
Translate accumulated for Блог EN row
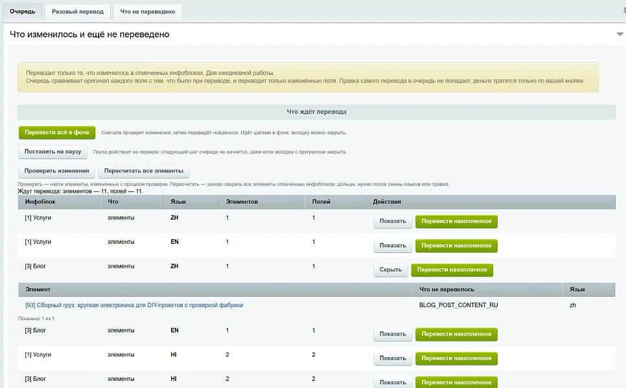(456, 334)
